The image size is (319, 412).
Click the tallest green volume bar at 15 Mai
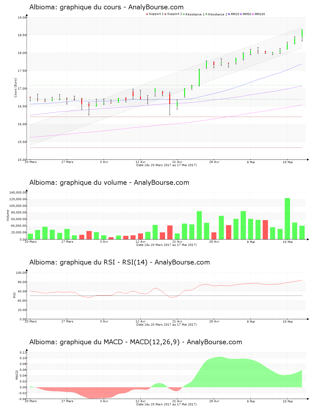coord(287,218)
